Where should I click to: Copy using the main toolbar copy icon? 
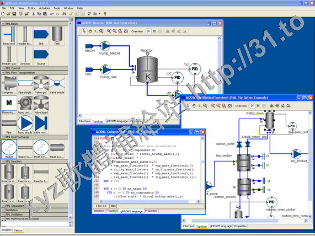(x=39, y=14)
